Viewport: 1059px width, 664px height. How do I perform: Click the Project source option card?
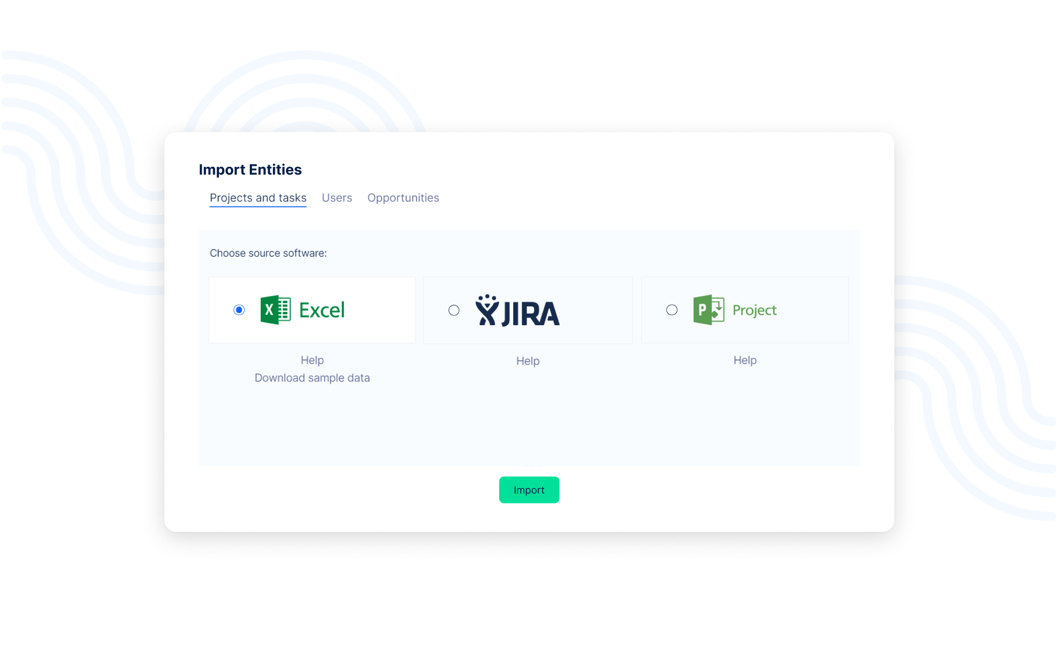click(813, 311)
